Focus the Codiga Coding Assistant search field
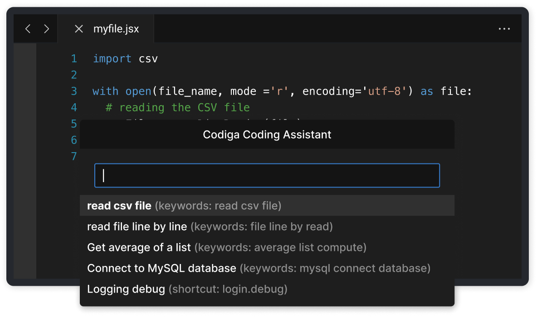The image size is (537, 317). (x=267, y=175)
